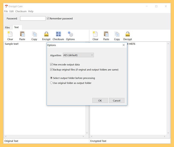
Task: Toggle the Remember password checkbox
Action: [x=48, y=19]
